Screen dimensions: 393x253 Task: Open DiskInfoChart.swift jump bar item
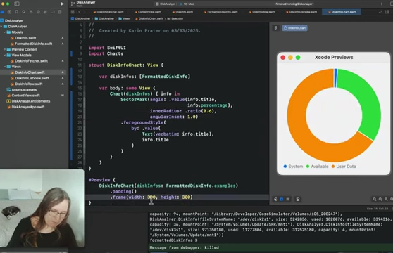[x=149, y=18]
